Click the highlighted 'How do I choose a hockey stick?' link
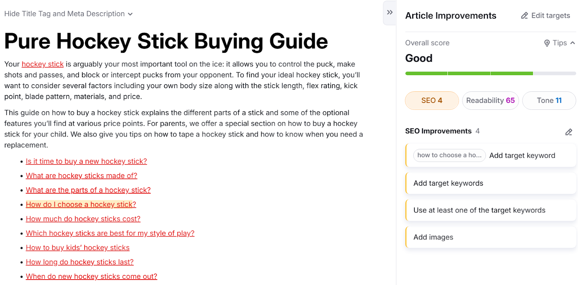578x285 pixels. coord(81,204)
